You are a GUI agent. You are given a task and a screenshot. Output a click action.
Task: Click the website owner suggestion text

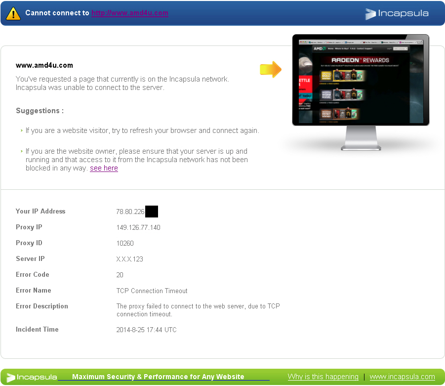click(x=137, y=160)
